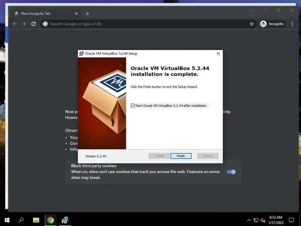Open Chrome tab search chevron
Viewport: 301px width, 226px height.
point(251,10)
